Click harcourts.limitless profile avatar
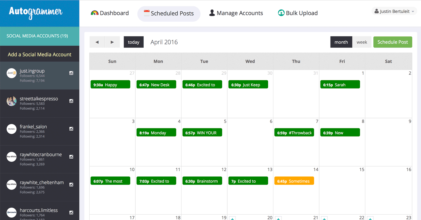This screenshot has height=220, width=421. click(x=12, y=212)
